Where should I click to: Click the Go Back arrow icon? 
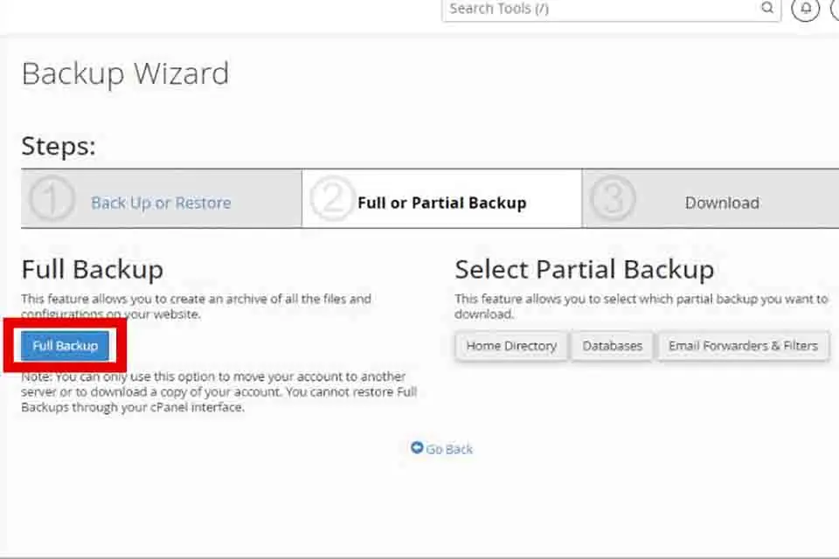point(417,448)
